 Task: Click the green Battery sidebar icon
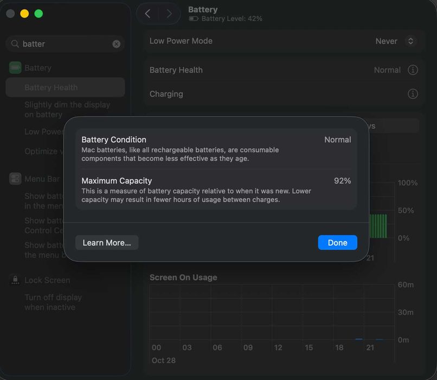pos(15,68)
